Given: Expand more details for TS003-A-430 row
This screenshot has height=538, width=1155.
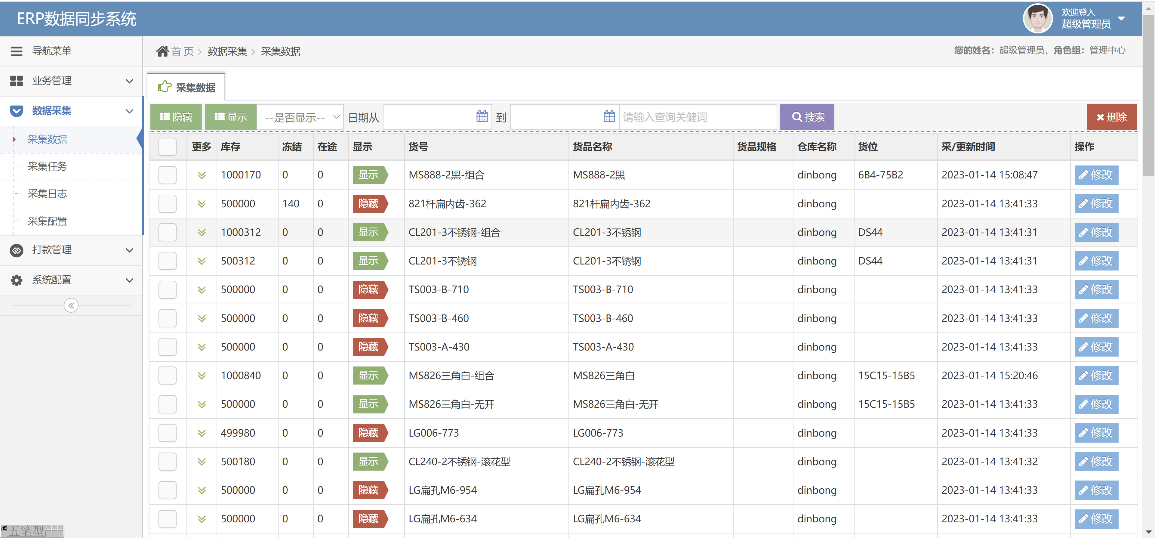Looking at the screenshot, I should click(x=202, y=347).
